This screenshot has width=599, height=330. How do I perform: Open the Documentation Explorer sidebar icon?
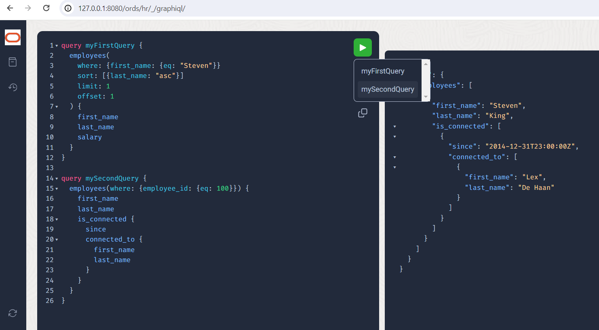pos(13,62)
